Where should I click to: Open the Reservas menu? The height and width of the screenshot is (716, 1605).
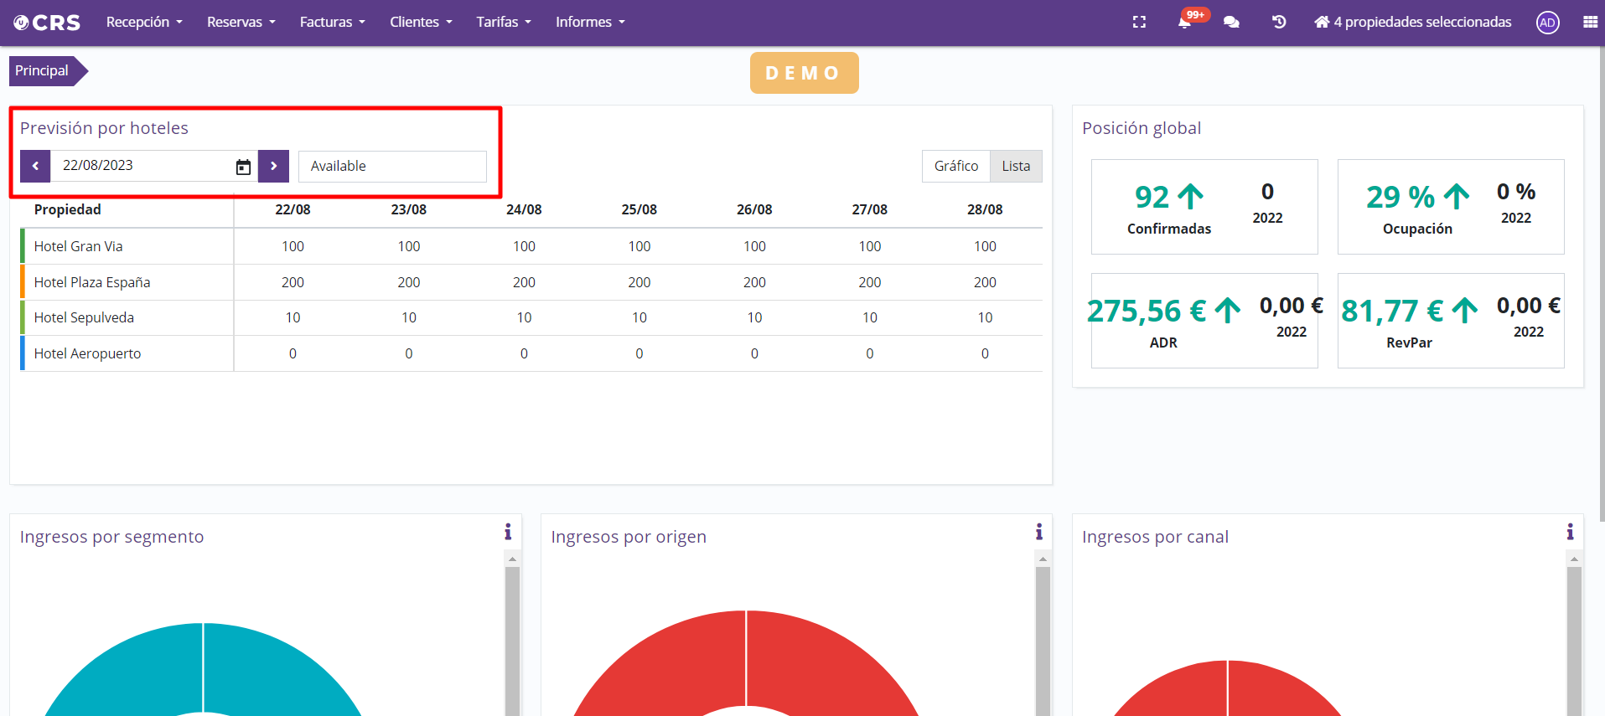[241, 23]
